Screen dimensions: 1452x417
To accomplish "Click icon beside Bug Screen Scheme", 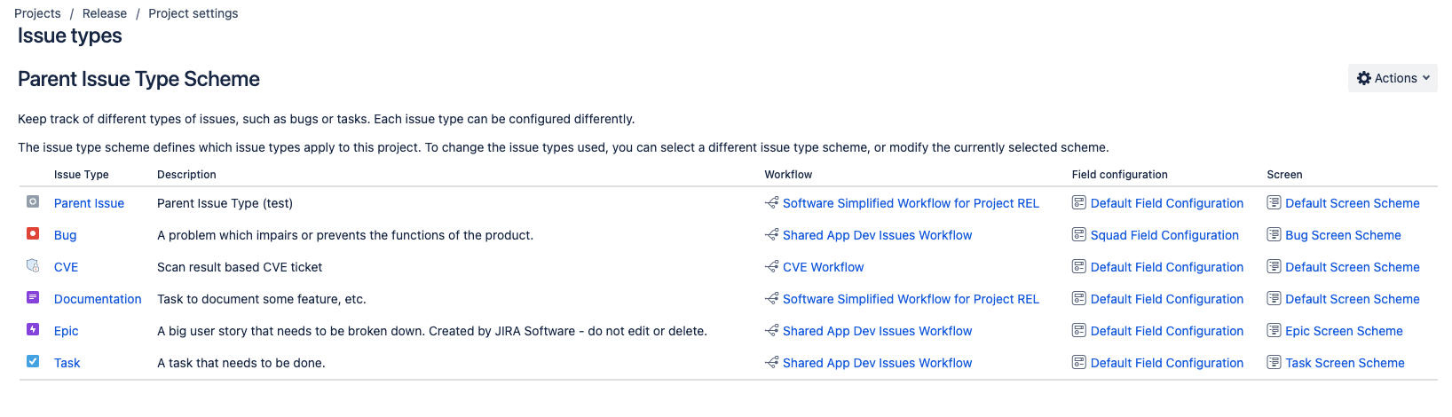I will 1274,234.
